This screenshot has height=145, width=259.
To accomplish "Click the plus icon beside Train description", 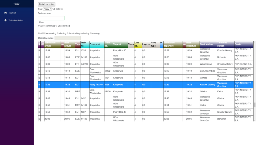I will (5, 20).
